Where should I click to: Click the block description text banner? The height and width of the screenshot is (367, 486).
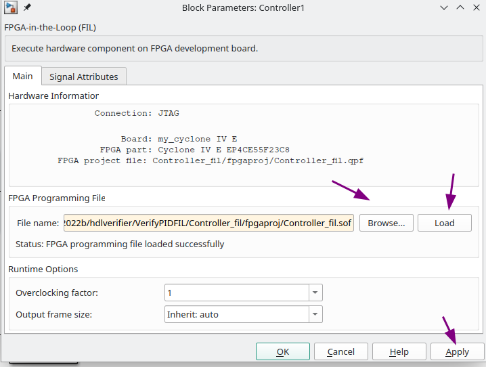[244, 48]
